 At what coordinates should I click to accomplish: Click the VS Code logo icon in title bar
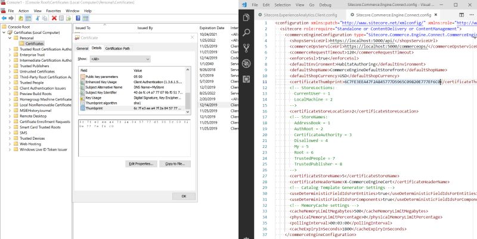[x=244, y=5]
